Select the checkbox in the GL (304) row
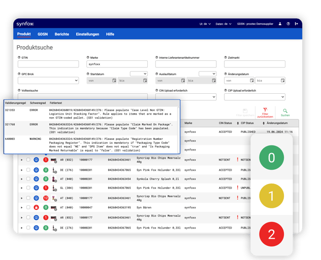 pos(28,188)
